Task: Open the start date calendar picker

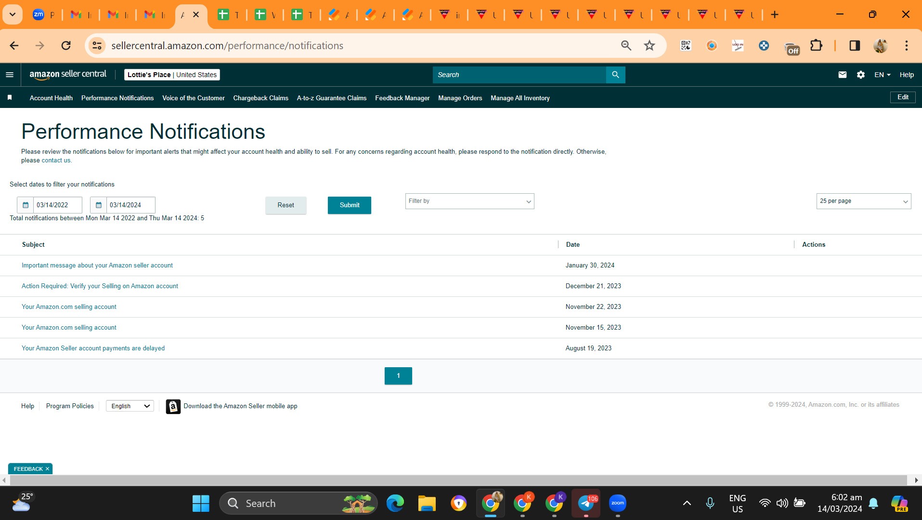Action: click(x=26, y=205)
